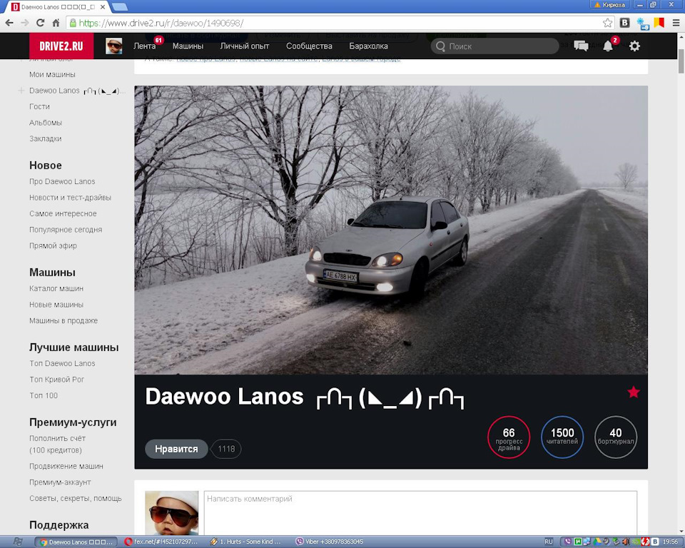Open the Google Drive tray icon

click(x=597, y=542)
